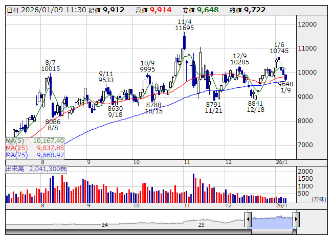Click the 11/21 low label 8791
The height and width of the screenshot is (240, 334).
coord(213,104)
